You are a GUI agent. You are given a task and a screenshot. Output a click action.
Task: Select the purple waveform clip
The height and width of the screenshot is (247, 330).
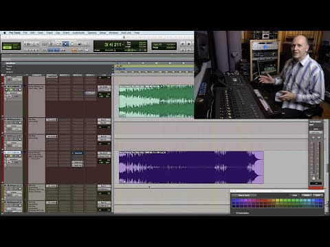tap(191, 167)
